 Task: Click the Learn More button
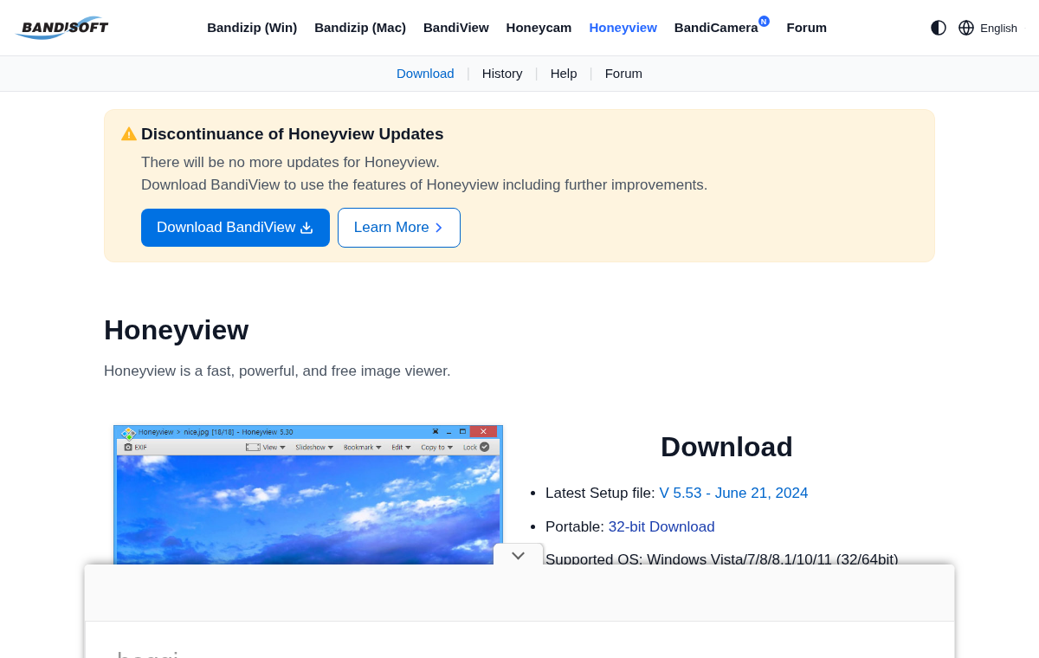pyautogui.click(x=399, y=228)
